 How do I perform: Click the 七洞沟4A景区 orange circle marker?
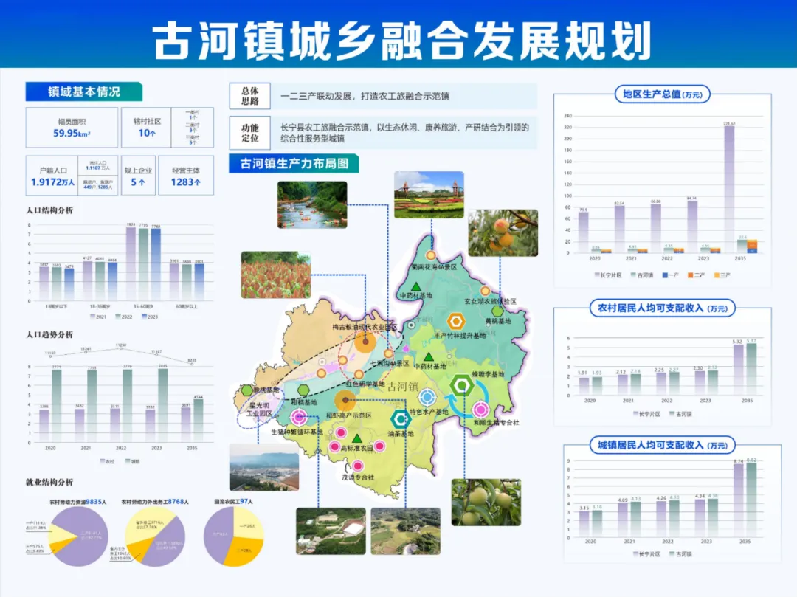coord(389,353)
